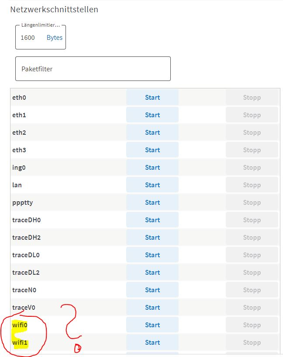Image resolution: width=283 pixels, height=357 pixels.
Task: Start packet capture on eth0
Action: pyautogui.click(x=152, y=98)
